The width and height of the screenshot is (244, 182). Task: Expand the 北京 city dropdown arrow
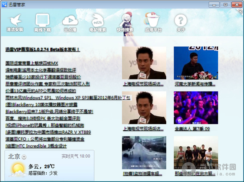(x=24, y=157)
